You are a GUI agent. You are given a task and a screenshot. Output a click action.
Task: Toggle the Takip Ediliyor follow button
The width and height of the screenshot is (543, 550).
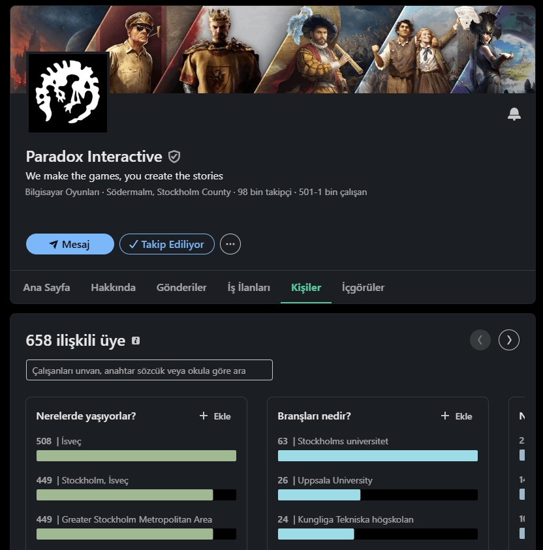pyautogui.click(x=167, y=244)
